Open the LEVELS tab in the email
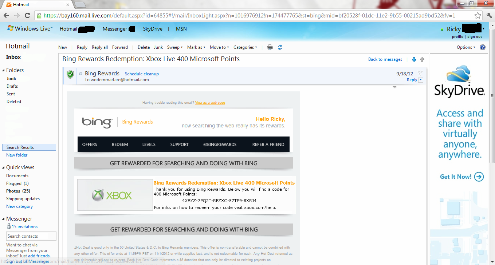 pyautogui.click(x=149, y=145)
